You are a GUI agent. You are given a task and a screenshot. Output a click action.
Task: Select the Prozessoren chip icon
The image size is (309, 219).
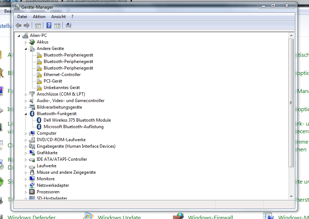pos(32,192)
